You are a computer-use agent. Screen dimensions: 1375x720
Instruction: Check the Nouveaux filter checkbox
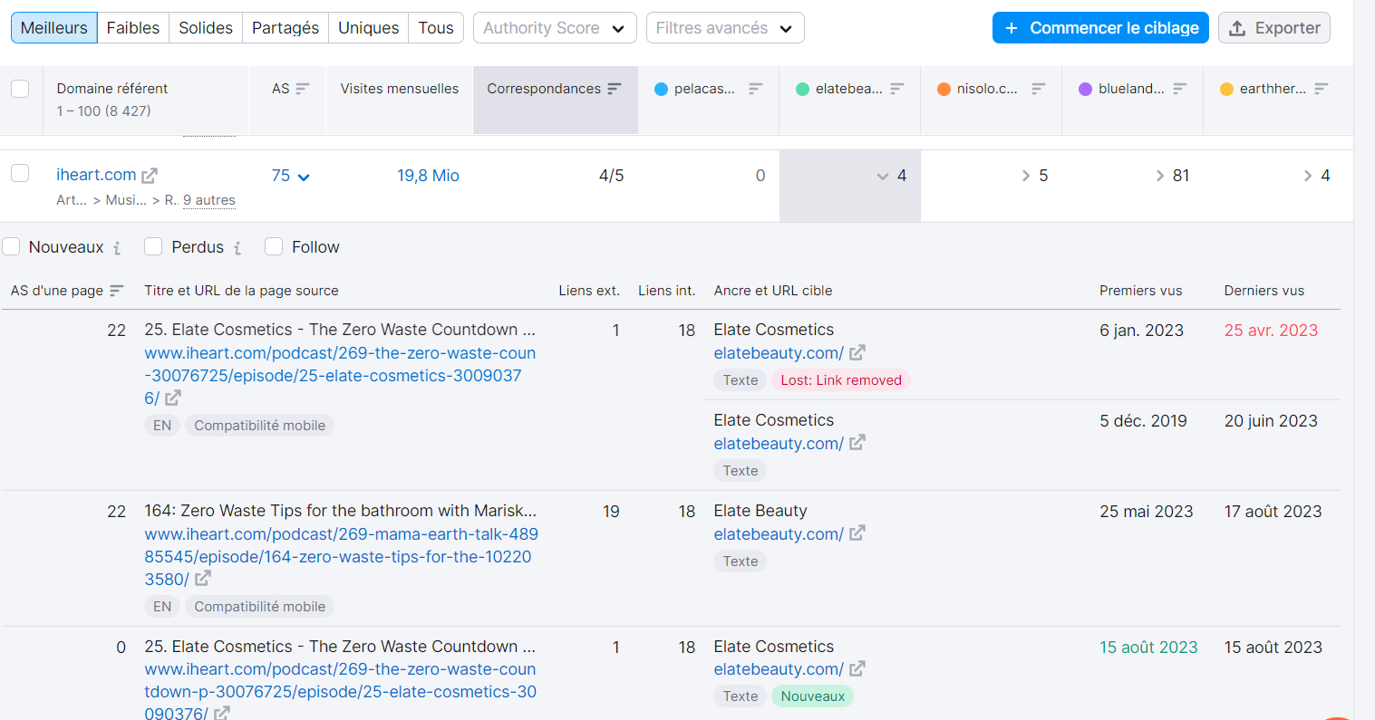coord(12,245)
